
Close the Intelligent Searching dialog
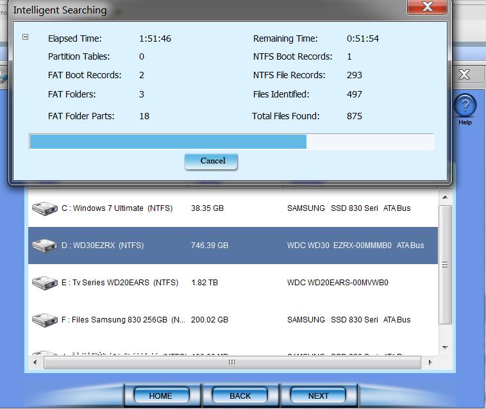(x=427, y=7)
